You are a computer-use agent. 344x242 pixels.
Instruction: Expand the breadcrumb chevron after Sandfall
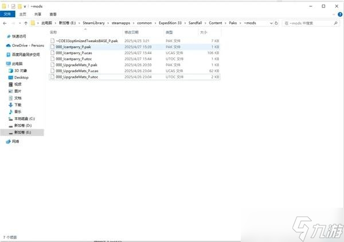tap(205, 23)
